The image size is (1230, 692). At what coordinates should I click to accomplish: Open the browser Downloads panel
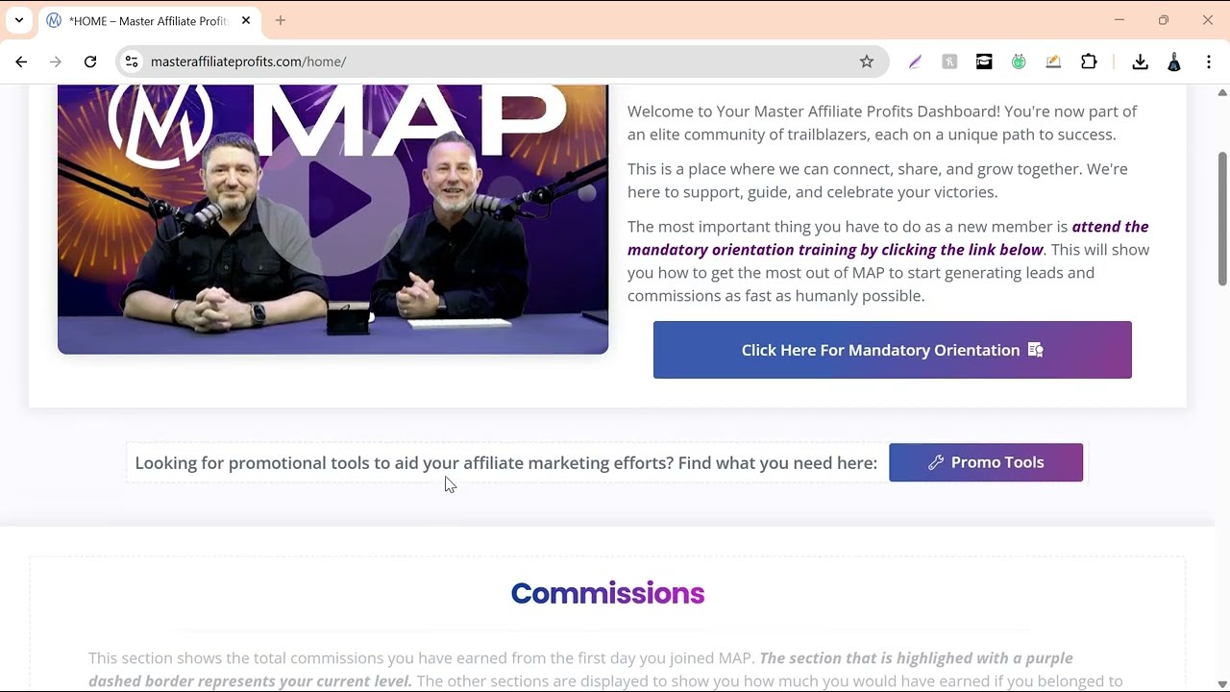tap(1140, 62)
